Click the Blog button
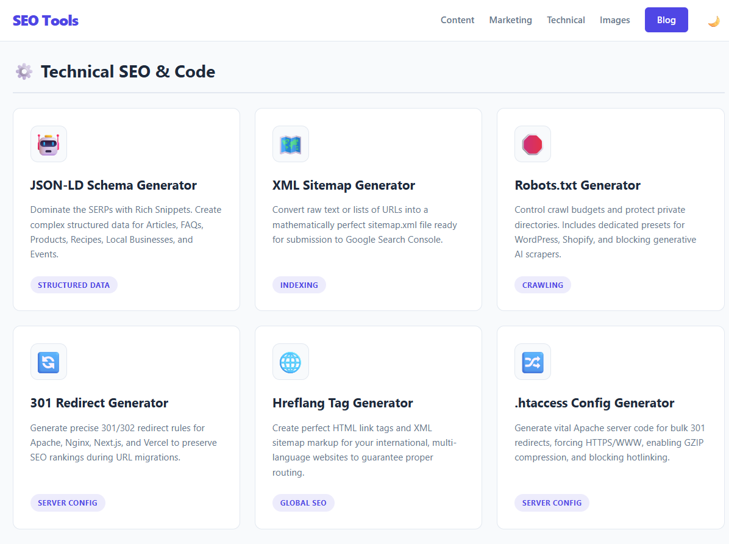This screenshot has width=729, height=544. click(x=666, y=20)
